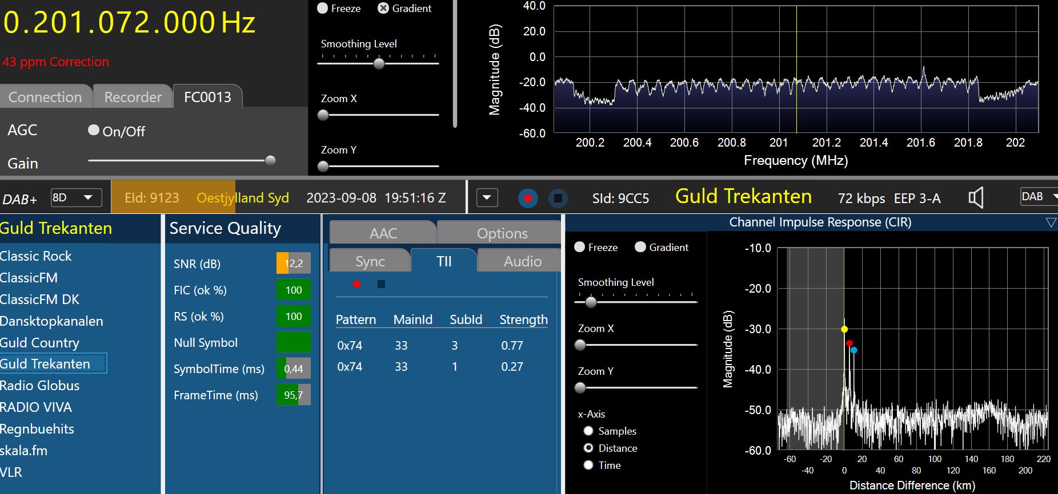1058x494 pixels.
Task: Click the blue marker on CIR plot
Action: [x=854, y=350]
